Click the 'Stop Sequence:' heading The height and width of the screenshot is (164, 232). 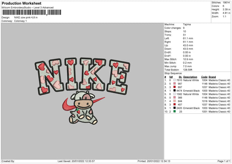(173, 73)
